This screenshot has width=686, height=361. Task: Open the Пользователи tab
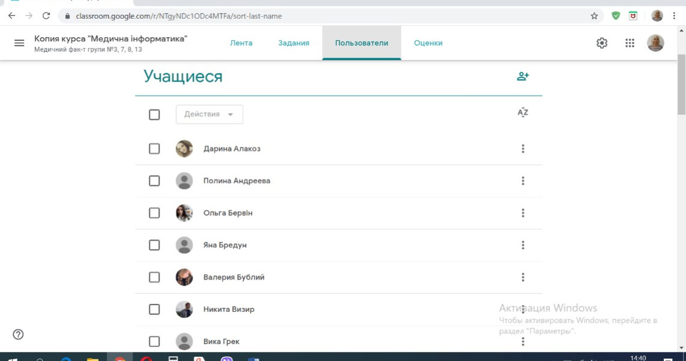362,43
